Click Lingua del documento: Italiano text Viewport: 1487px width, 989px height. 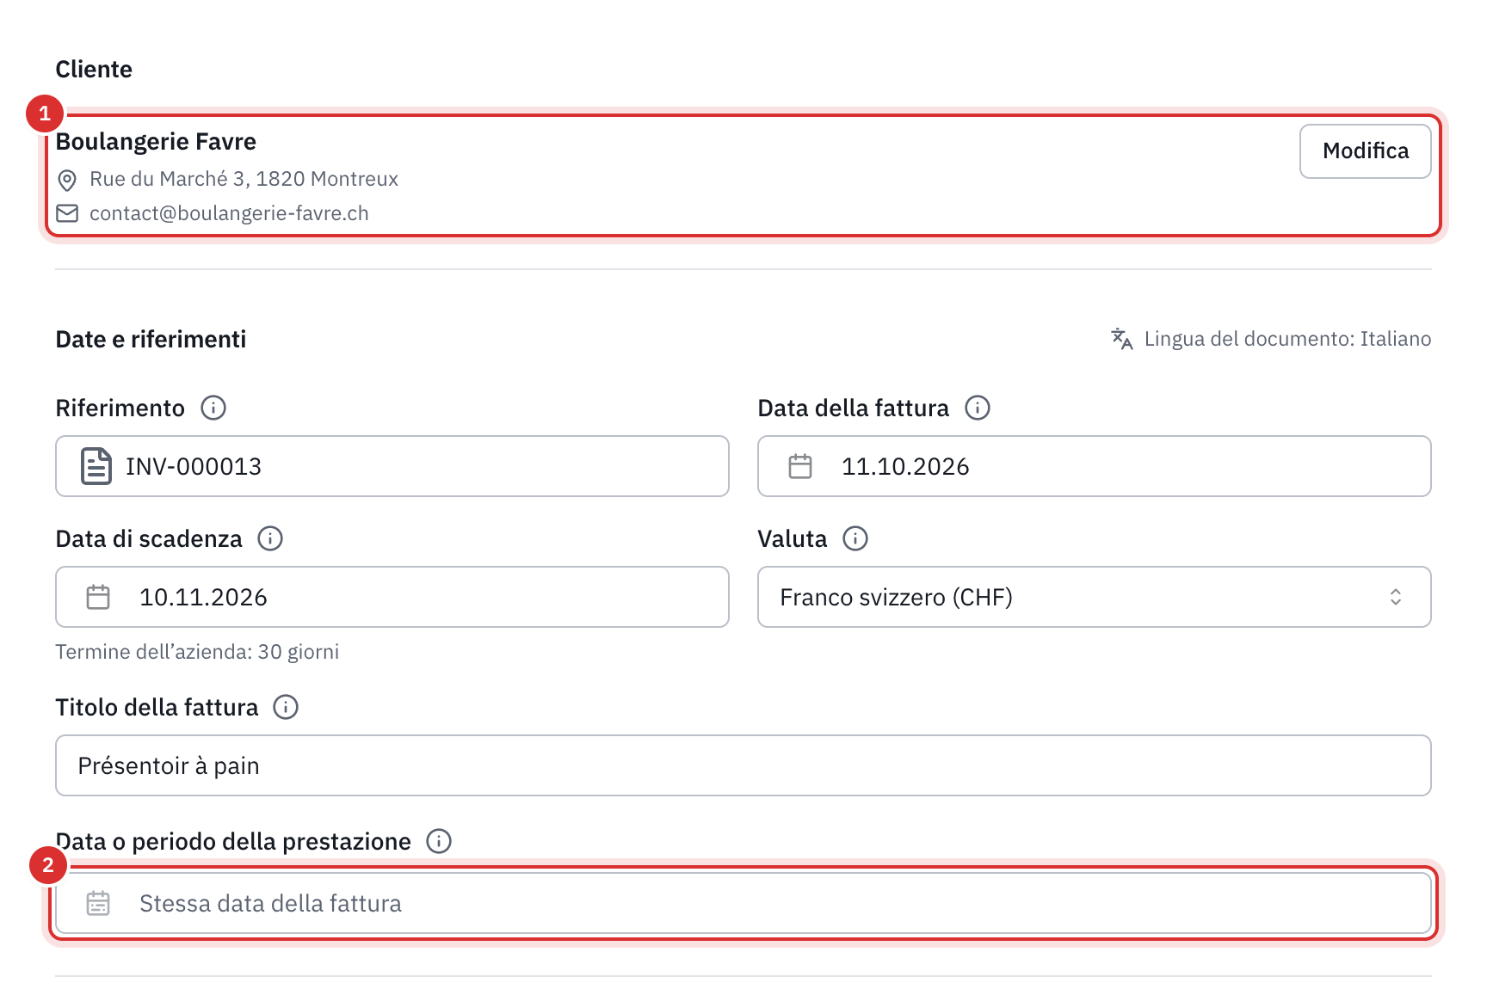click(x=1287, y=339)
